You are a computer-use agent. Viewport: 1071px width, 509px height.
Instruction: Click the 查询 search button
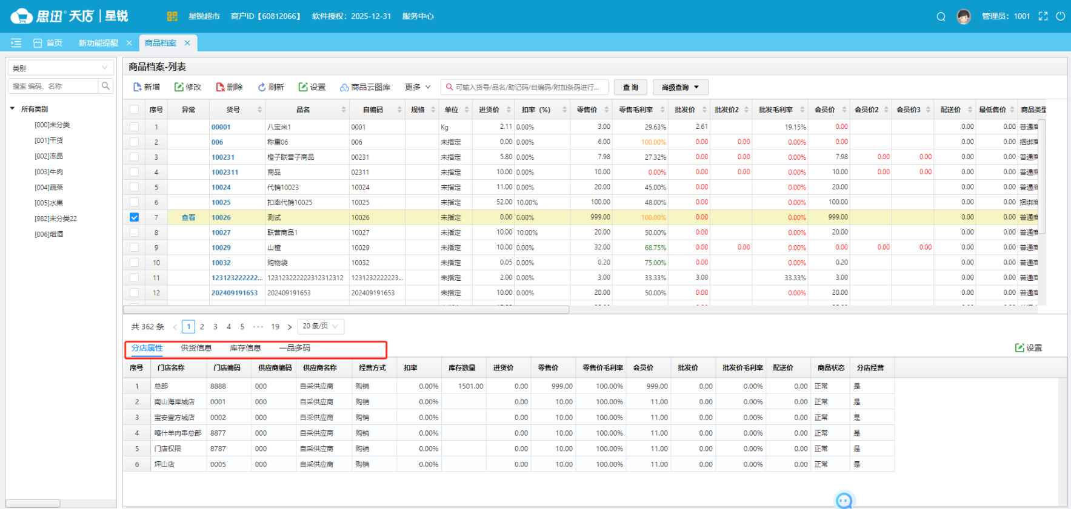pos(630,87)
